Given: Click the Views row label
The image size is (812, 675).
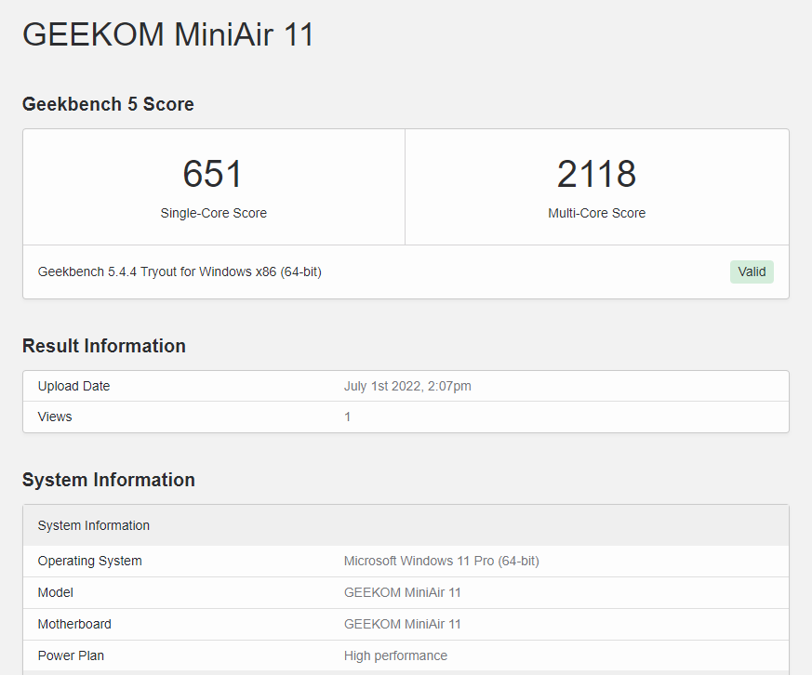Looking at the screenshot, I should point(55,417).
